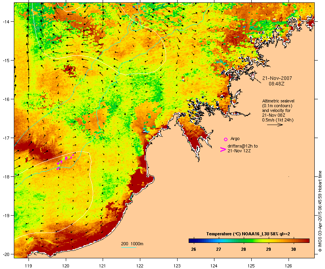The image size is (325, 269).
Task: Click the 21-Nov-2007 date label
Action: point(277,78)
